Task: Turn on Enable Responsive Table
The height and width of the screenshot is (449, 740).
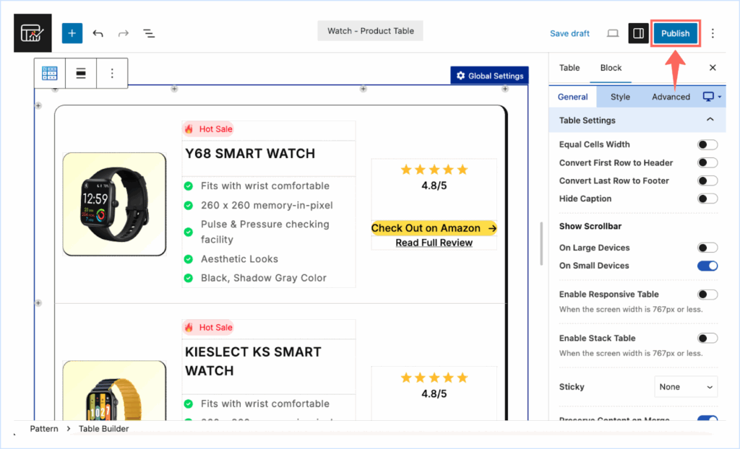Action: [707, 295]
